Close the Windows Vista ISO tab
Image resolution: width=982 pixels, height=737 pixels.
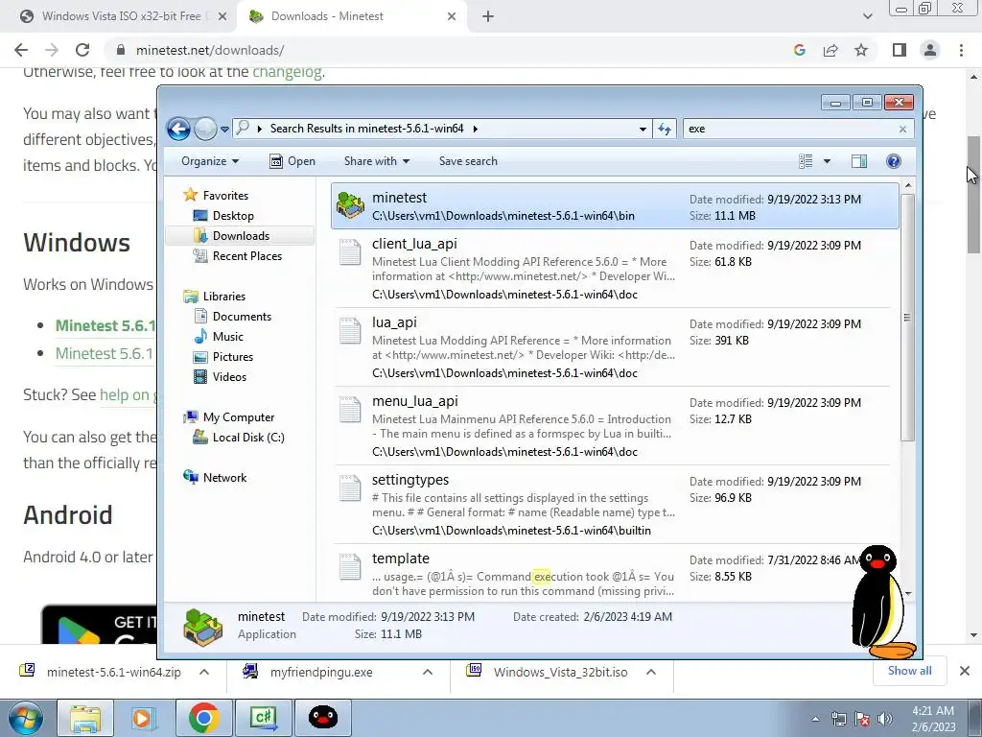tap(222, 16)
